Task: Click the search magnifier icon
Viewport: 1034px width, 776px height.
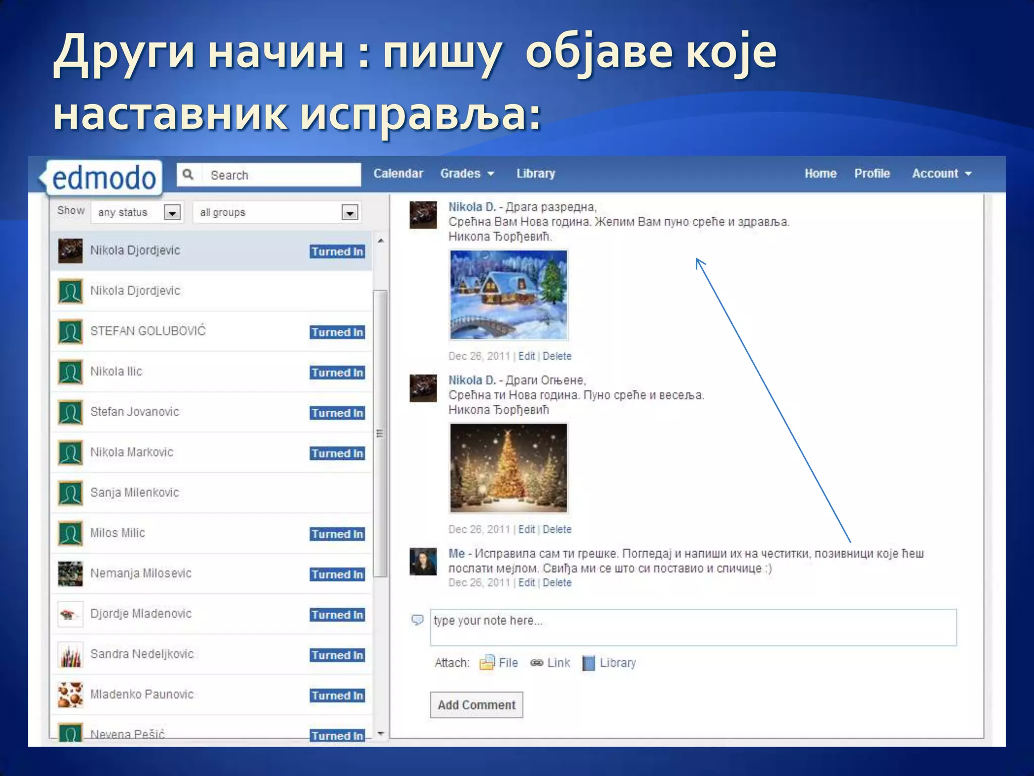Action: point(188,175)
